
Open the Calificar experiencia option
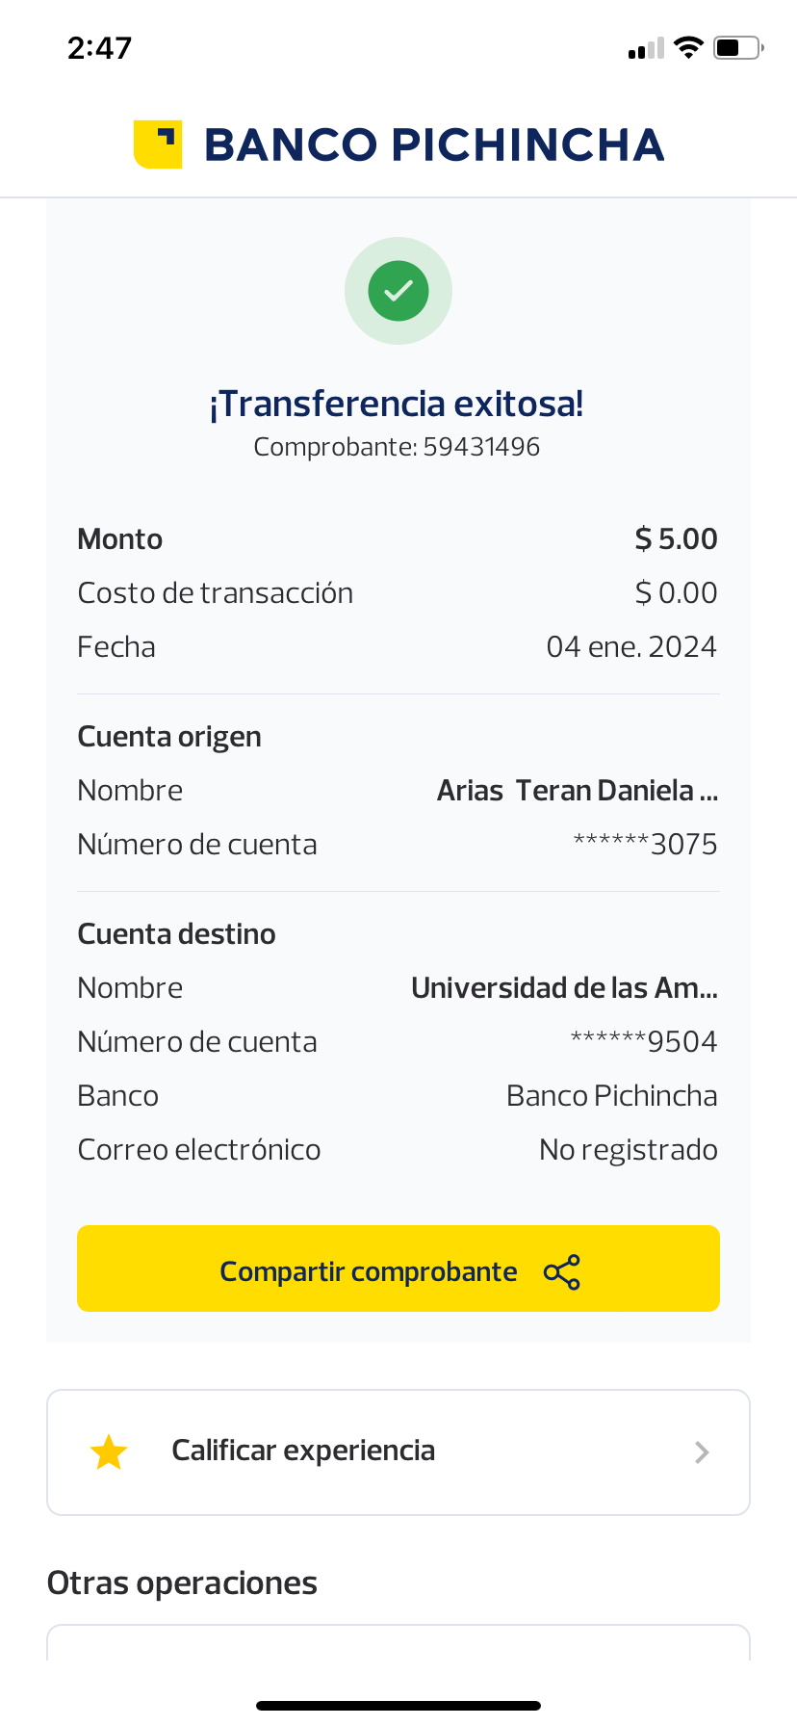(303, 1451)
